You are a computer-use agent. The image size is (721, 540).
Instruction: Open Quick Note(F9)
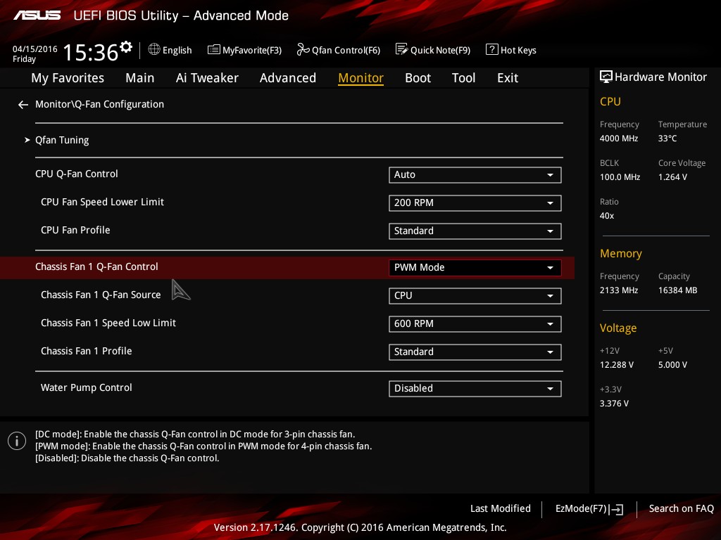point(433,50)
